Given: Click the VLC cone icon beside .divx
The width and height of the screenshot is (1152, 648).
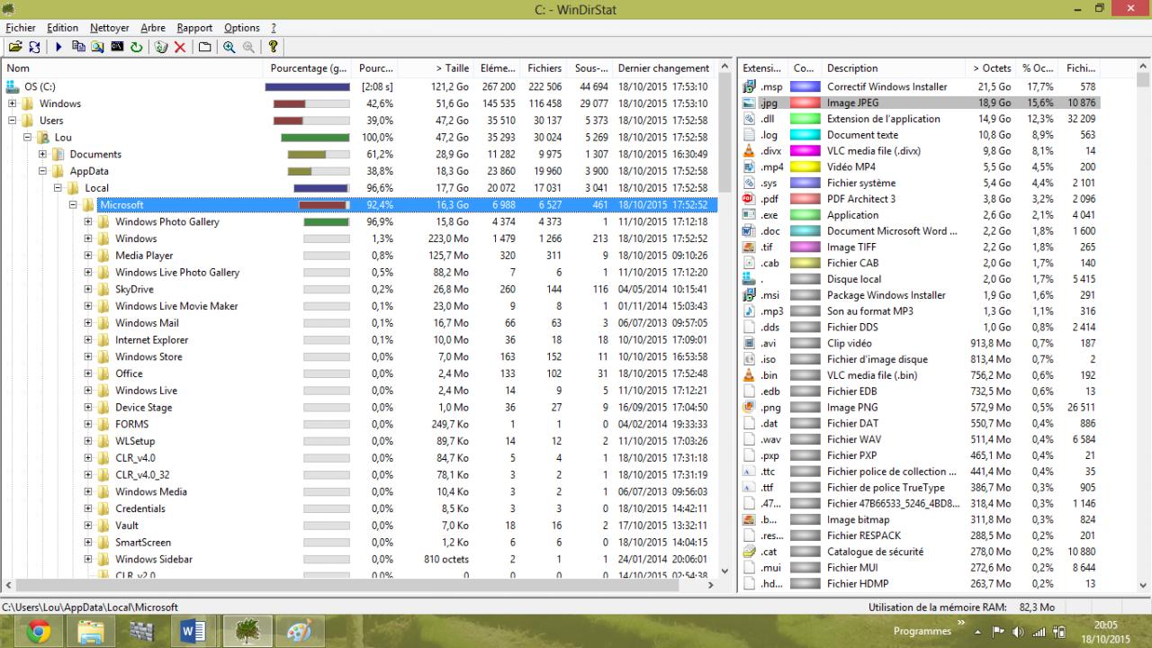Looking at the screenshot, I should (x=749, y=151).
